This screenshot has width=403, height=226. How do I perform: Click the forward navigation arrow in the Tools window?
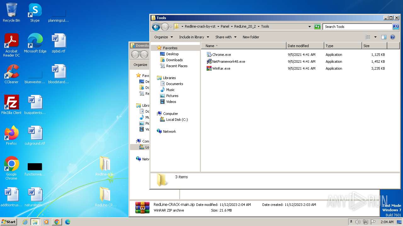[164, 27]
